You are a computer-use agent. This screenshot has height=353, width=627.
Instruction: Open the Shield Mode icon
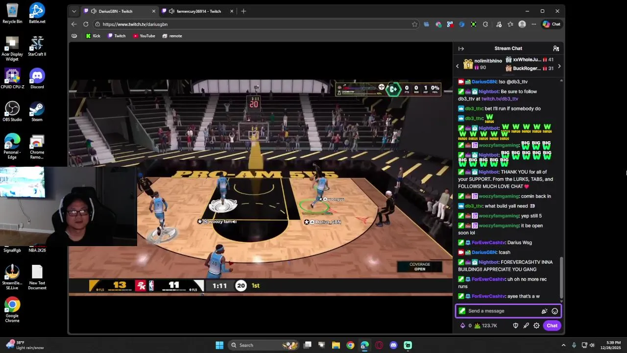click(515, 326)
